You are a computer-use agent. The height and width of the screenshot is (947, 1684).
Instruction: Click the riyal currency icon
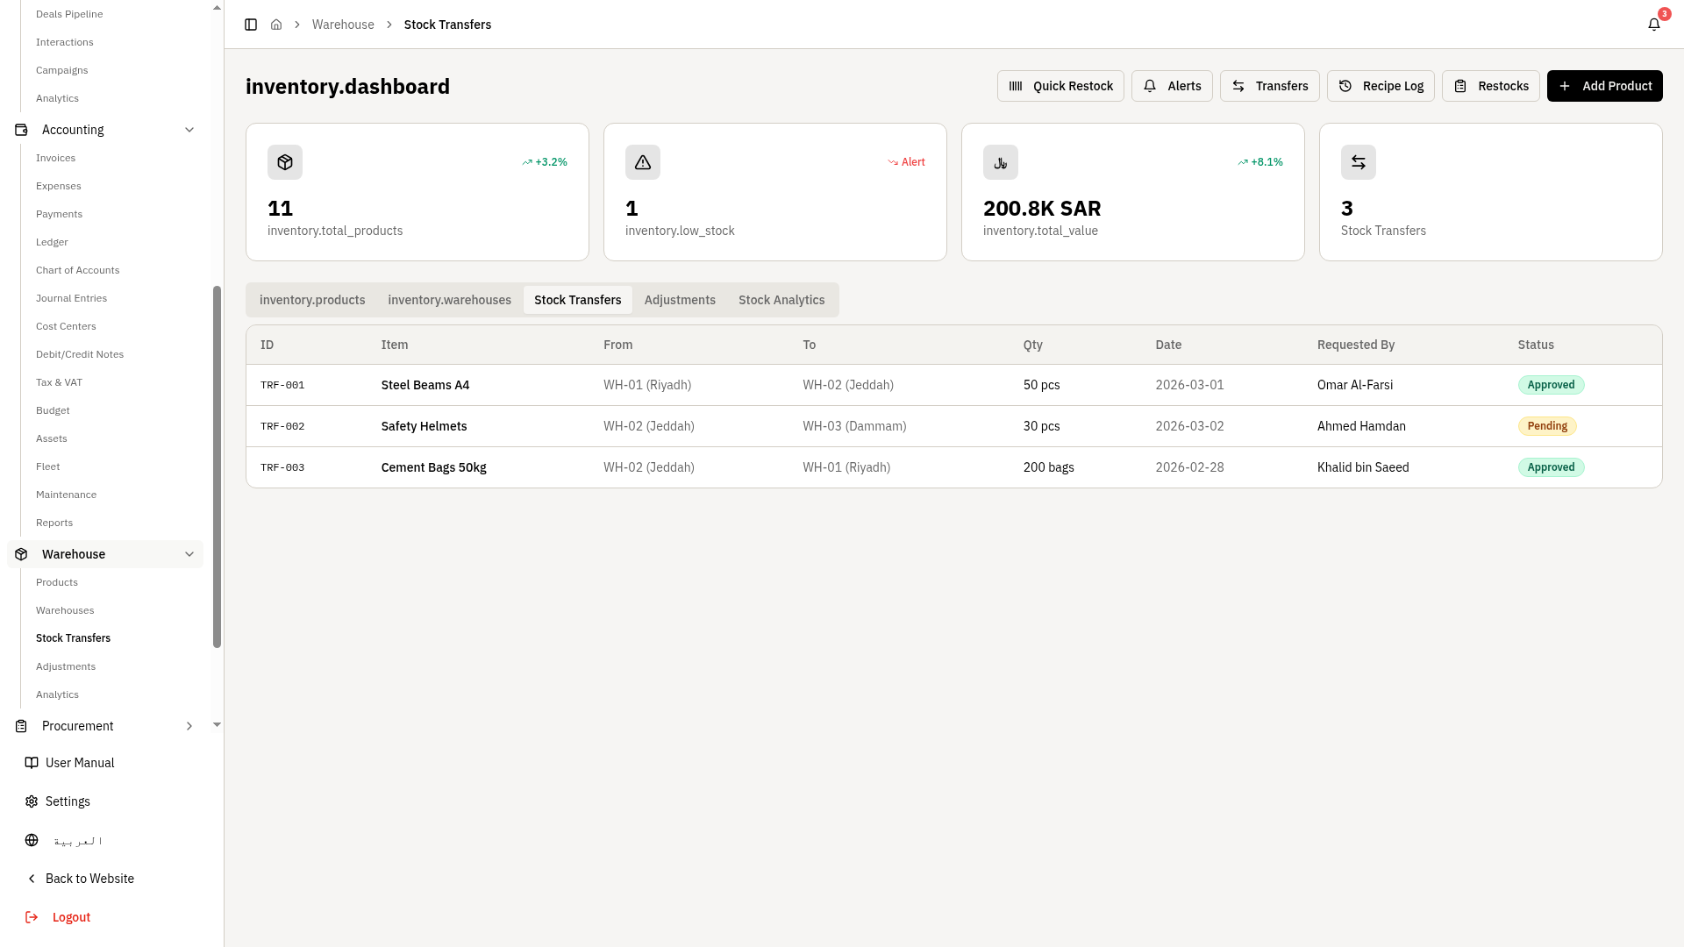tap(1001, 162)
